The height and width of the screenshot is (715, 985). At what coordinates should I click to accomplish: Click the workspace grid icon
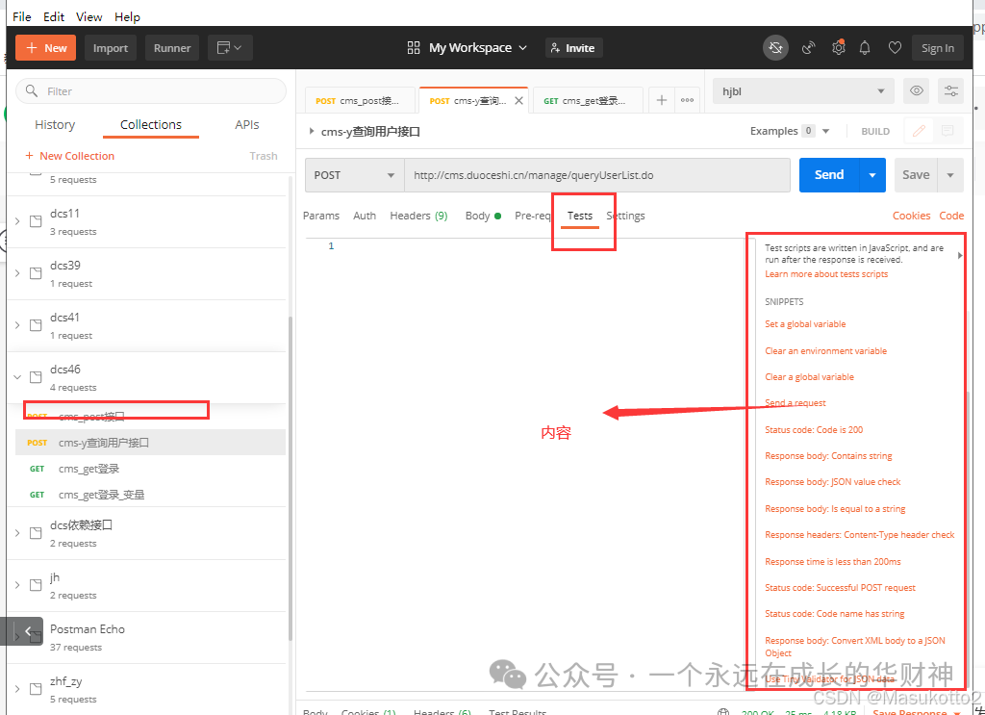tap(414, 48)
